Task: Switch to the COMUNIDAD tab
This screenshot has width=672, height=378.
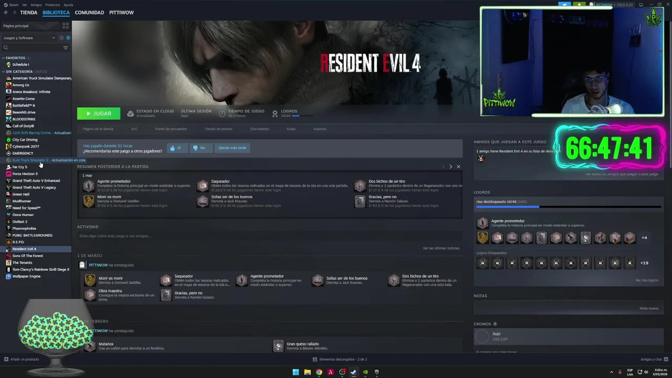Action: pos(89,13)
